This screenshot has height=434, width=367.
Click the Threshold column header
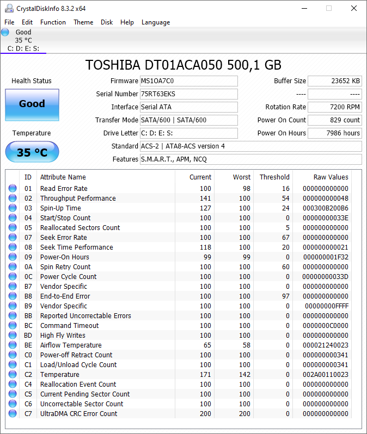tap(274, 177)
